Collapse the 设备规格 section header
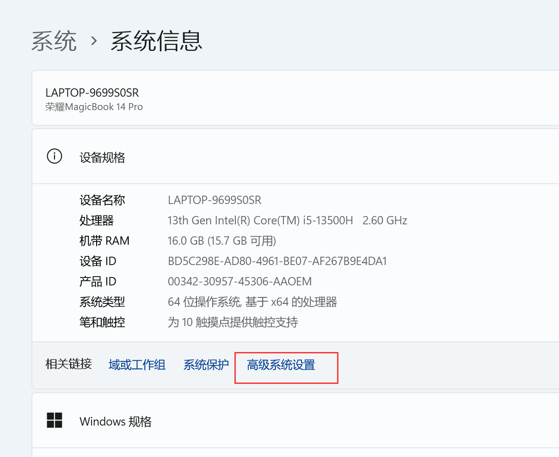The height and width of the screenshot is (457, 559). [x=295, y=157]
